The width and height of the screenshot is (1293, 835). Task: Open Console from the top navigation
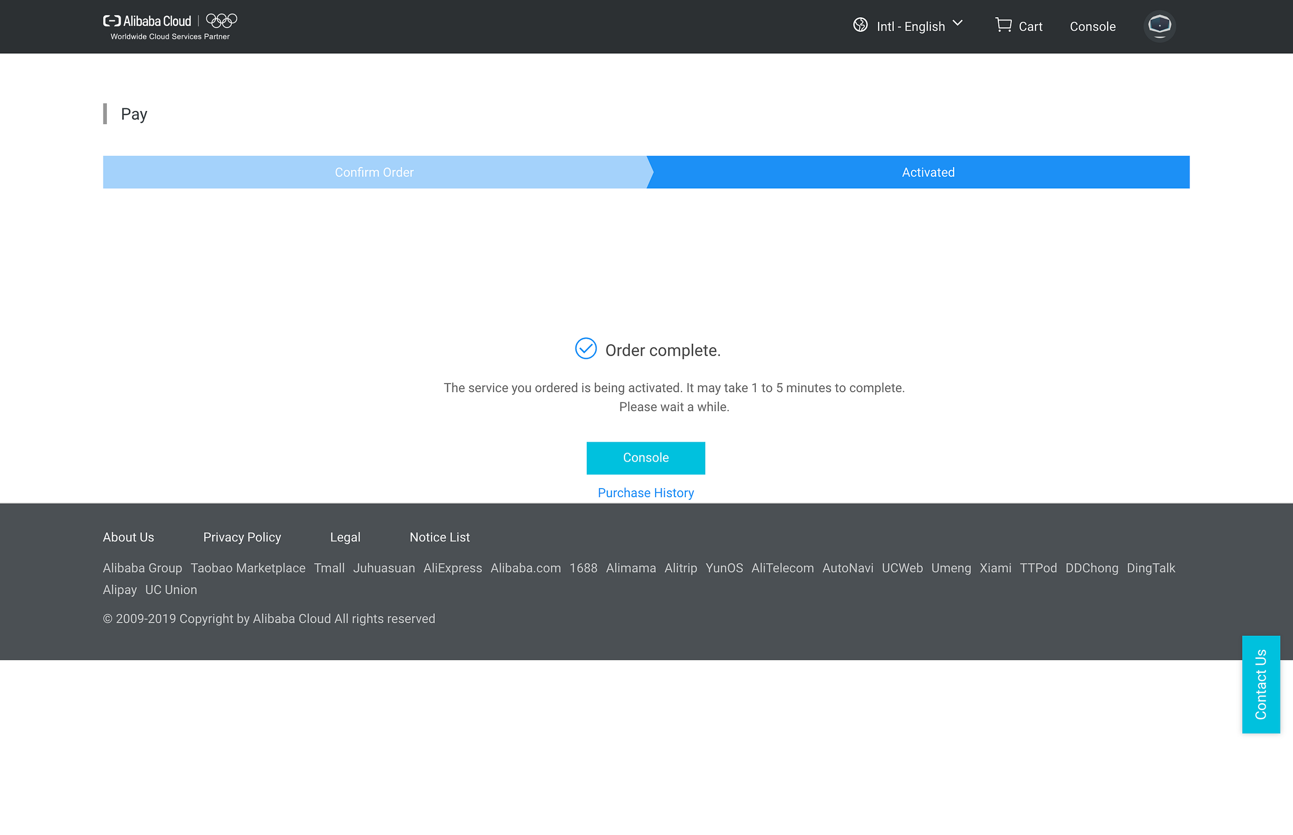click(x=1092, y=26)
